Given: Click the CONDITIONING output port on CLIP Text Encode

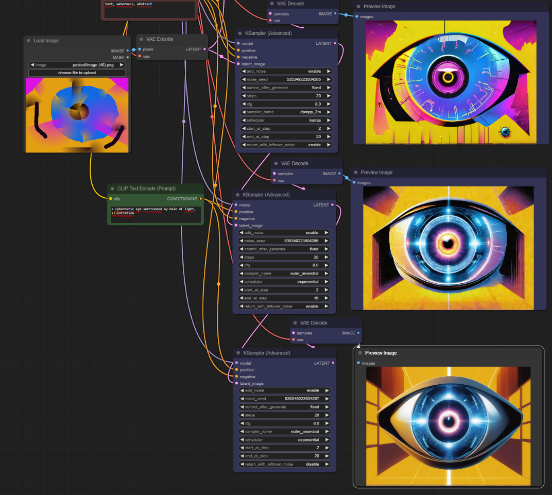Looking at the screenshot, I should pos(201,198).
